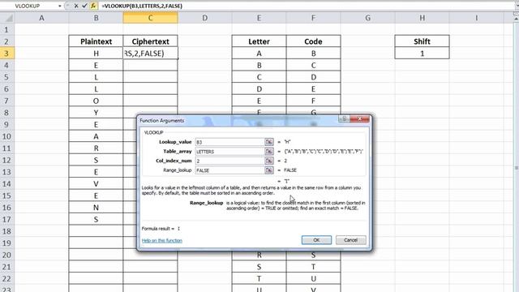The image size is (519, 292).
Task: Select plaintext cell H in row 3
Action: click(x=96, y=54)
